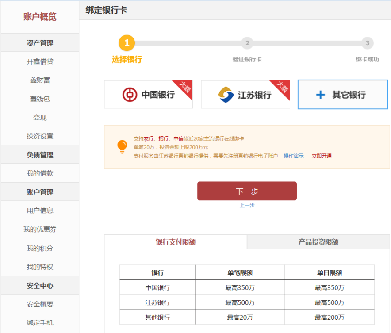Click 中国银行 single limit 最高350万 cell
The height and width of the screenshot is (333, 391).
point(240,287)
